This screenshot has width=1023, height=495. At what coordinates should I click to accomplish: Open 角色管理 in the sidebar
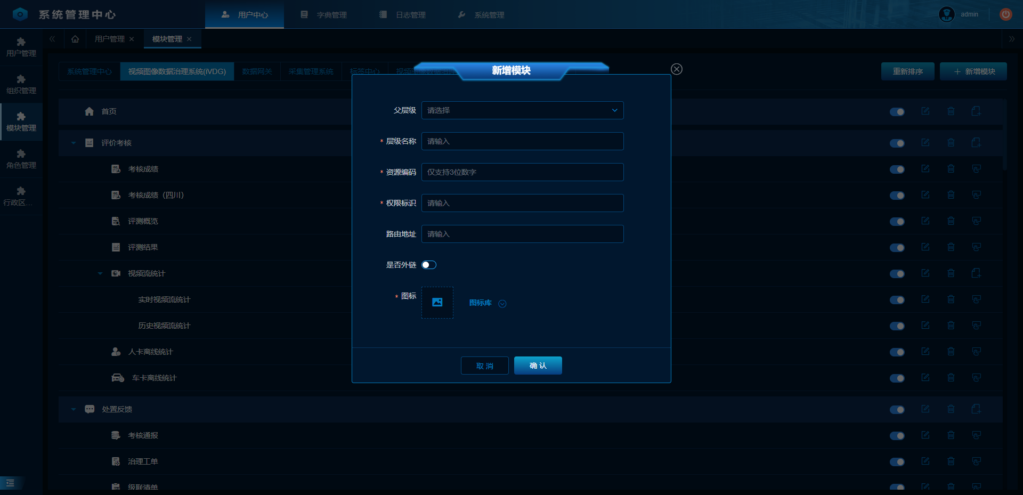tap(21, 159)
